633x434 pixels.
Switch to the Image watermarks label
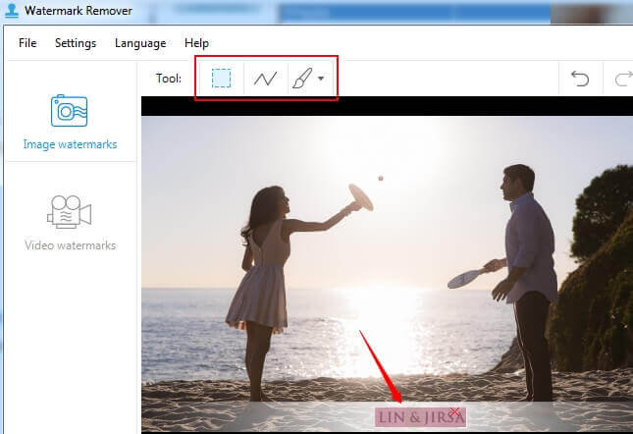(x=70, y=144)
